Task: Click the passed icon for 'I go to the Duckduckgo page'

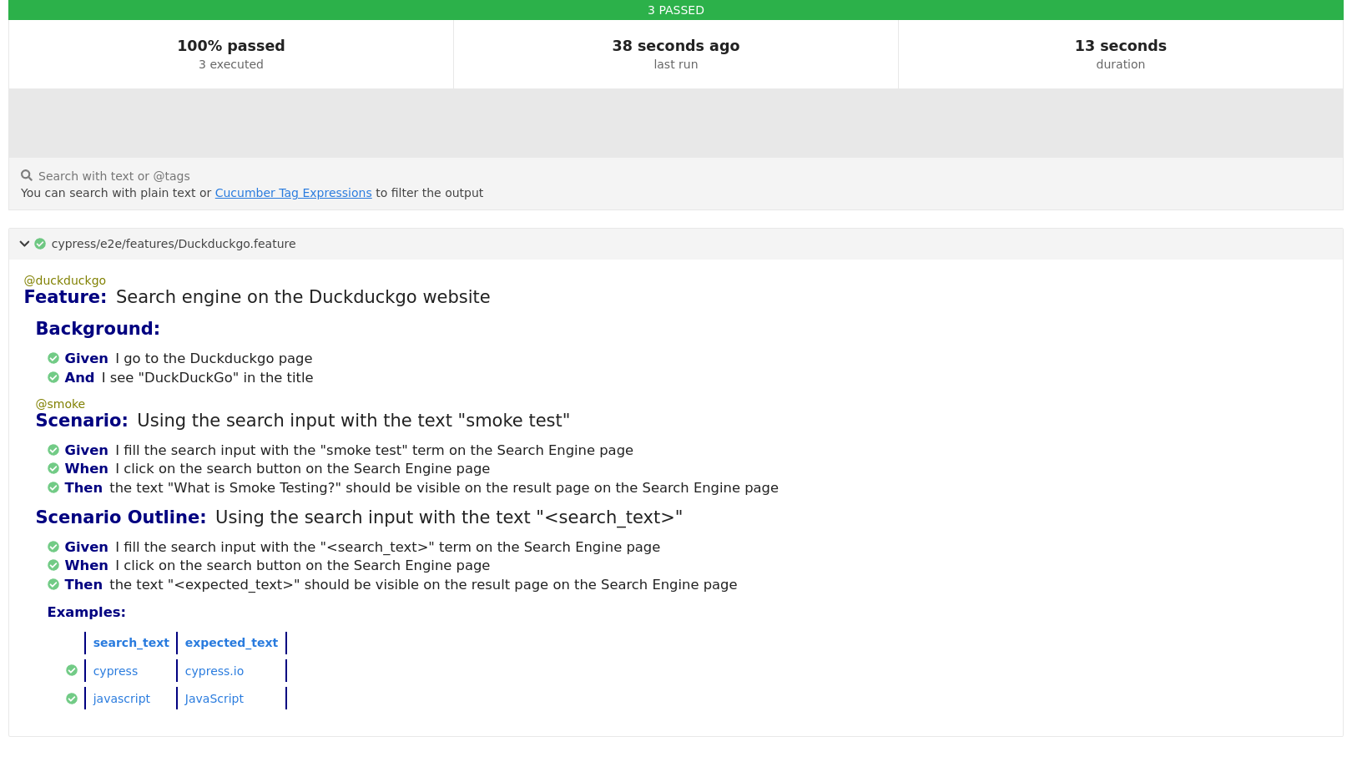Action: pyautogui.click(x=53, y=358)
